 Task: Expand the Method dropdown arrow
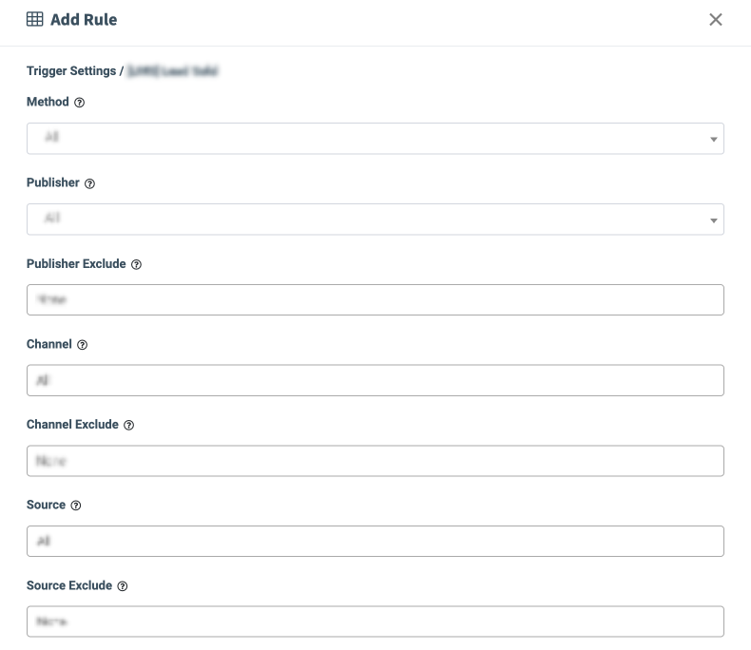(x=713, y=140)
